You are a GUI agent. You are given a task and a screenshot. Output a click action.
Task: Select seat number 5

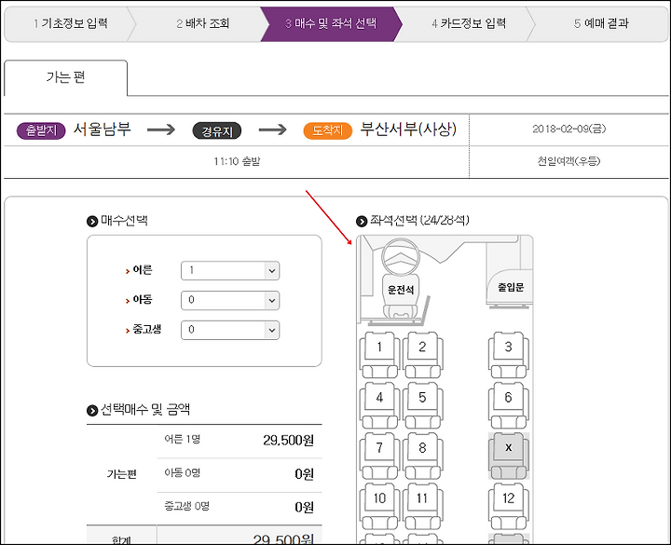tap(422, 405)
